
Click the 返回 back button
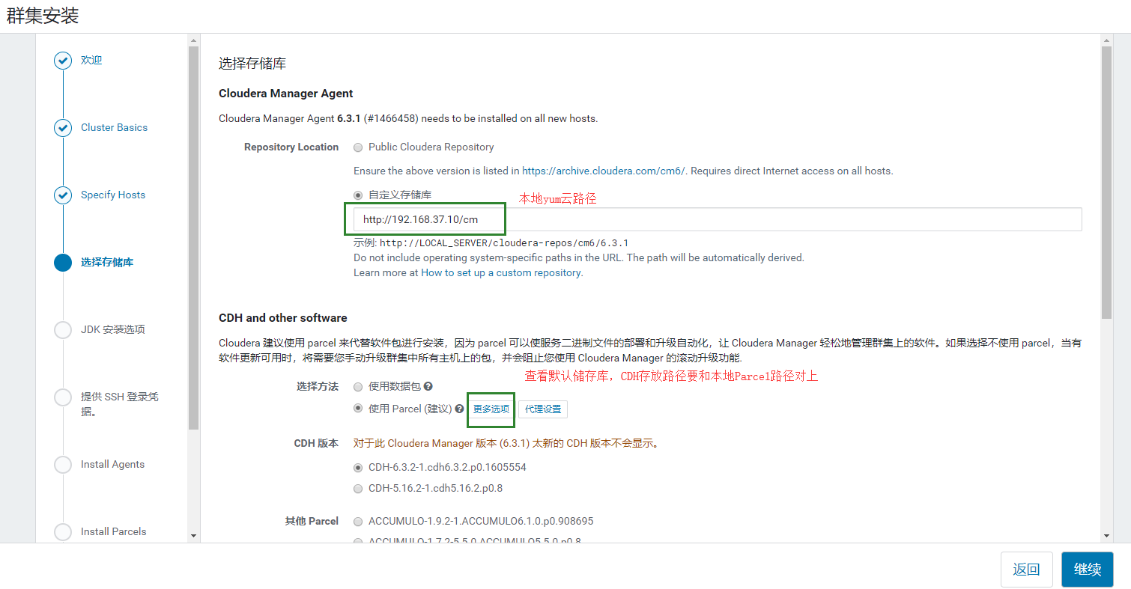(1026, 570)
